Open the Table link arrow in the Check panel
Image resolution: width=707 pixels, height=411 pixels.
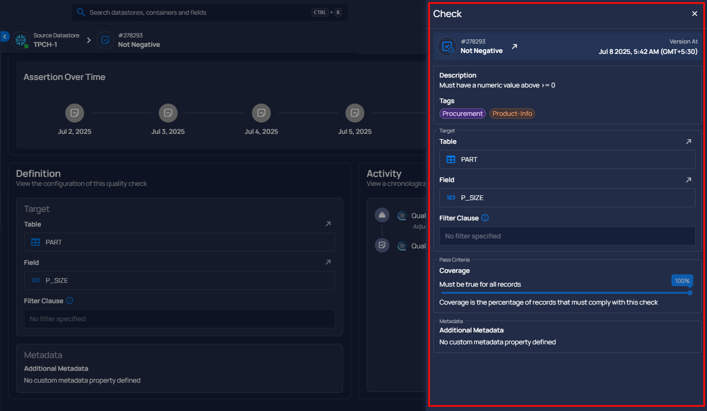[x=689, y=141]
